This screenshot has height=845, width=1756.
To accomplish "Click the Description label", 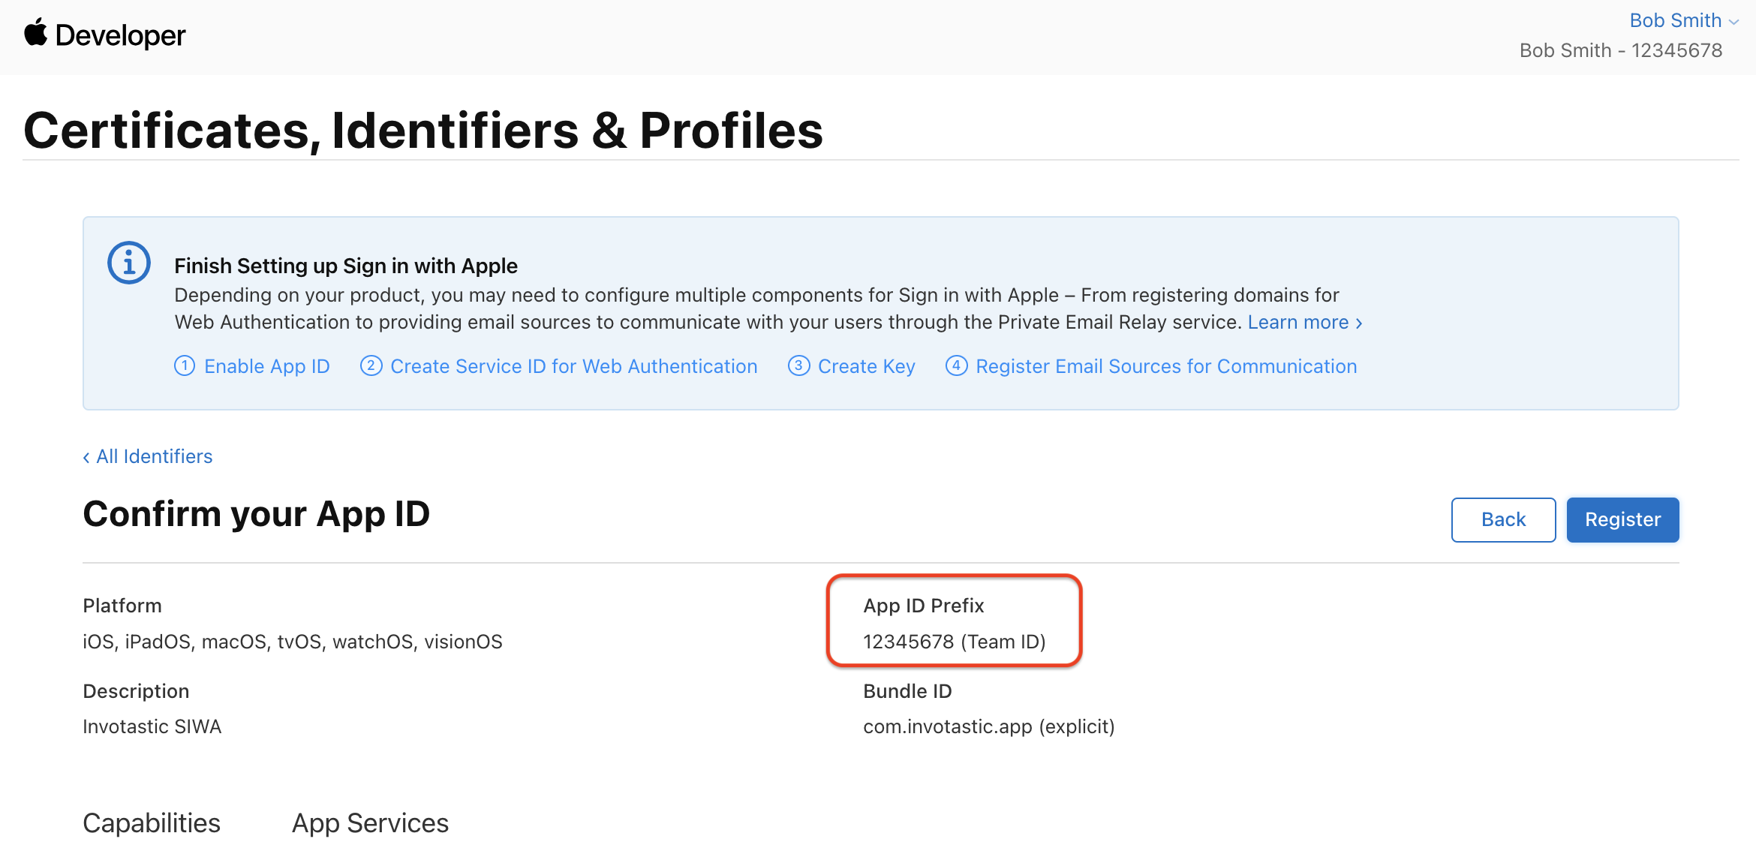I will pyautogui.click(x=136, y=691).
